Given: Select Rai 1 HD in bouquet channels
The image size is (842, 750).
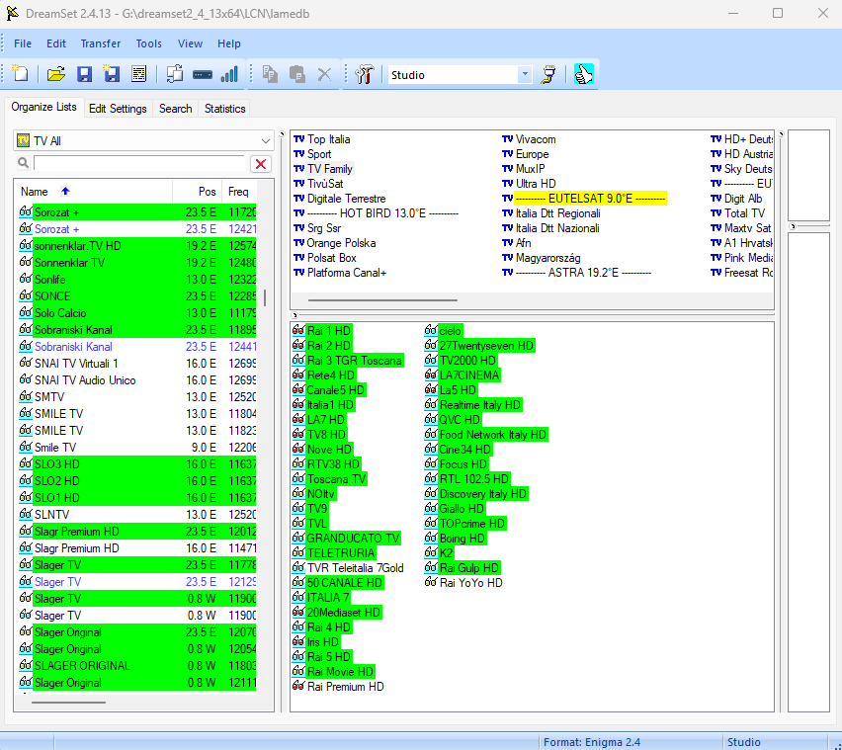Looking at the screenshot, I should click(322, 331).
